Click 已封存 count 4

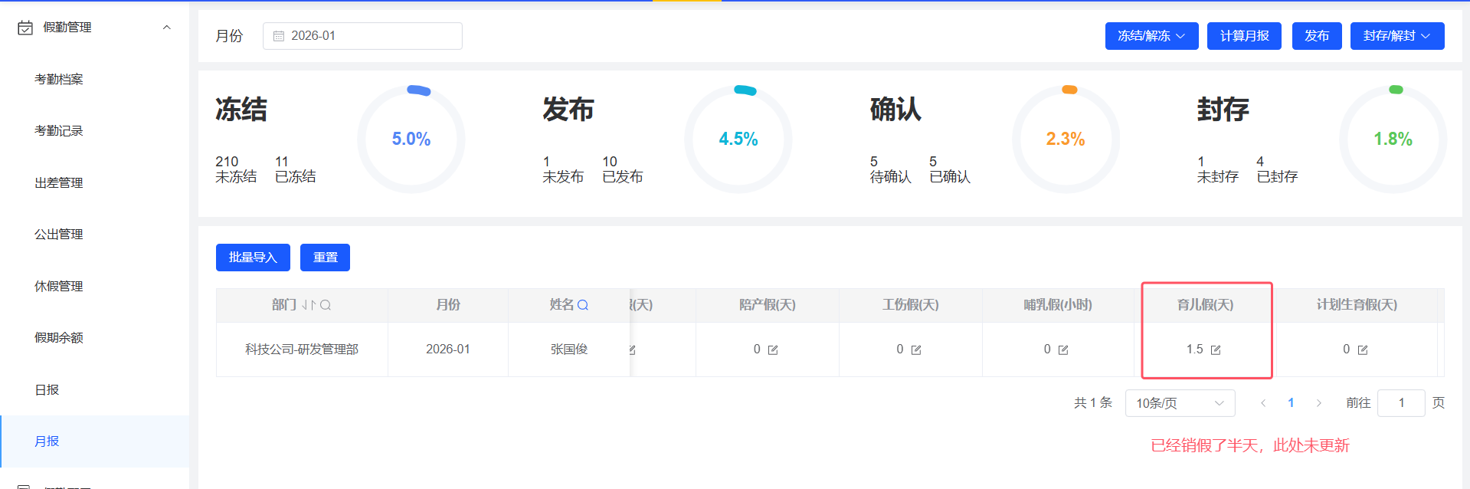[1260, 162]
